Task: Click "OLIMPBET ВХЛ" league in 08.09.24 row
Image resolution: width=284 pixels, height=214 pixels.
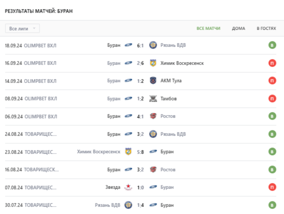Action: click(40, 99)
